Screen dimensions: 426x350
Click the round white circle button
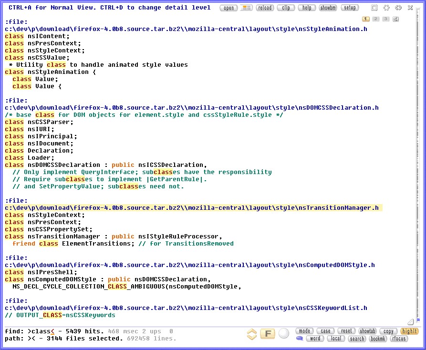(284, 334)
